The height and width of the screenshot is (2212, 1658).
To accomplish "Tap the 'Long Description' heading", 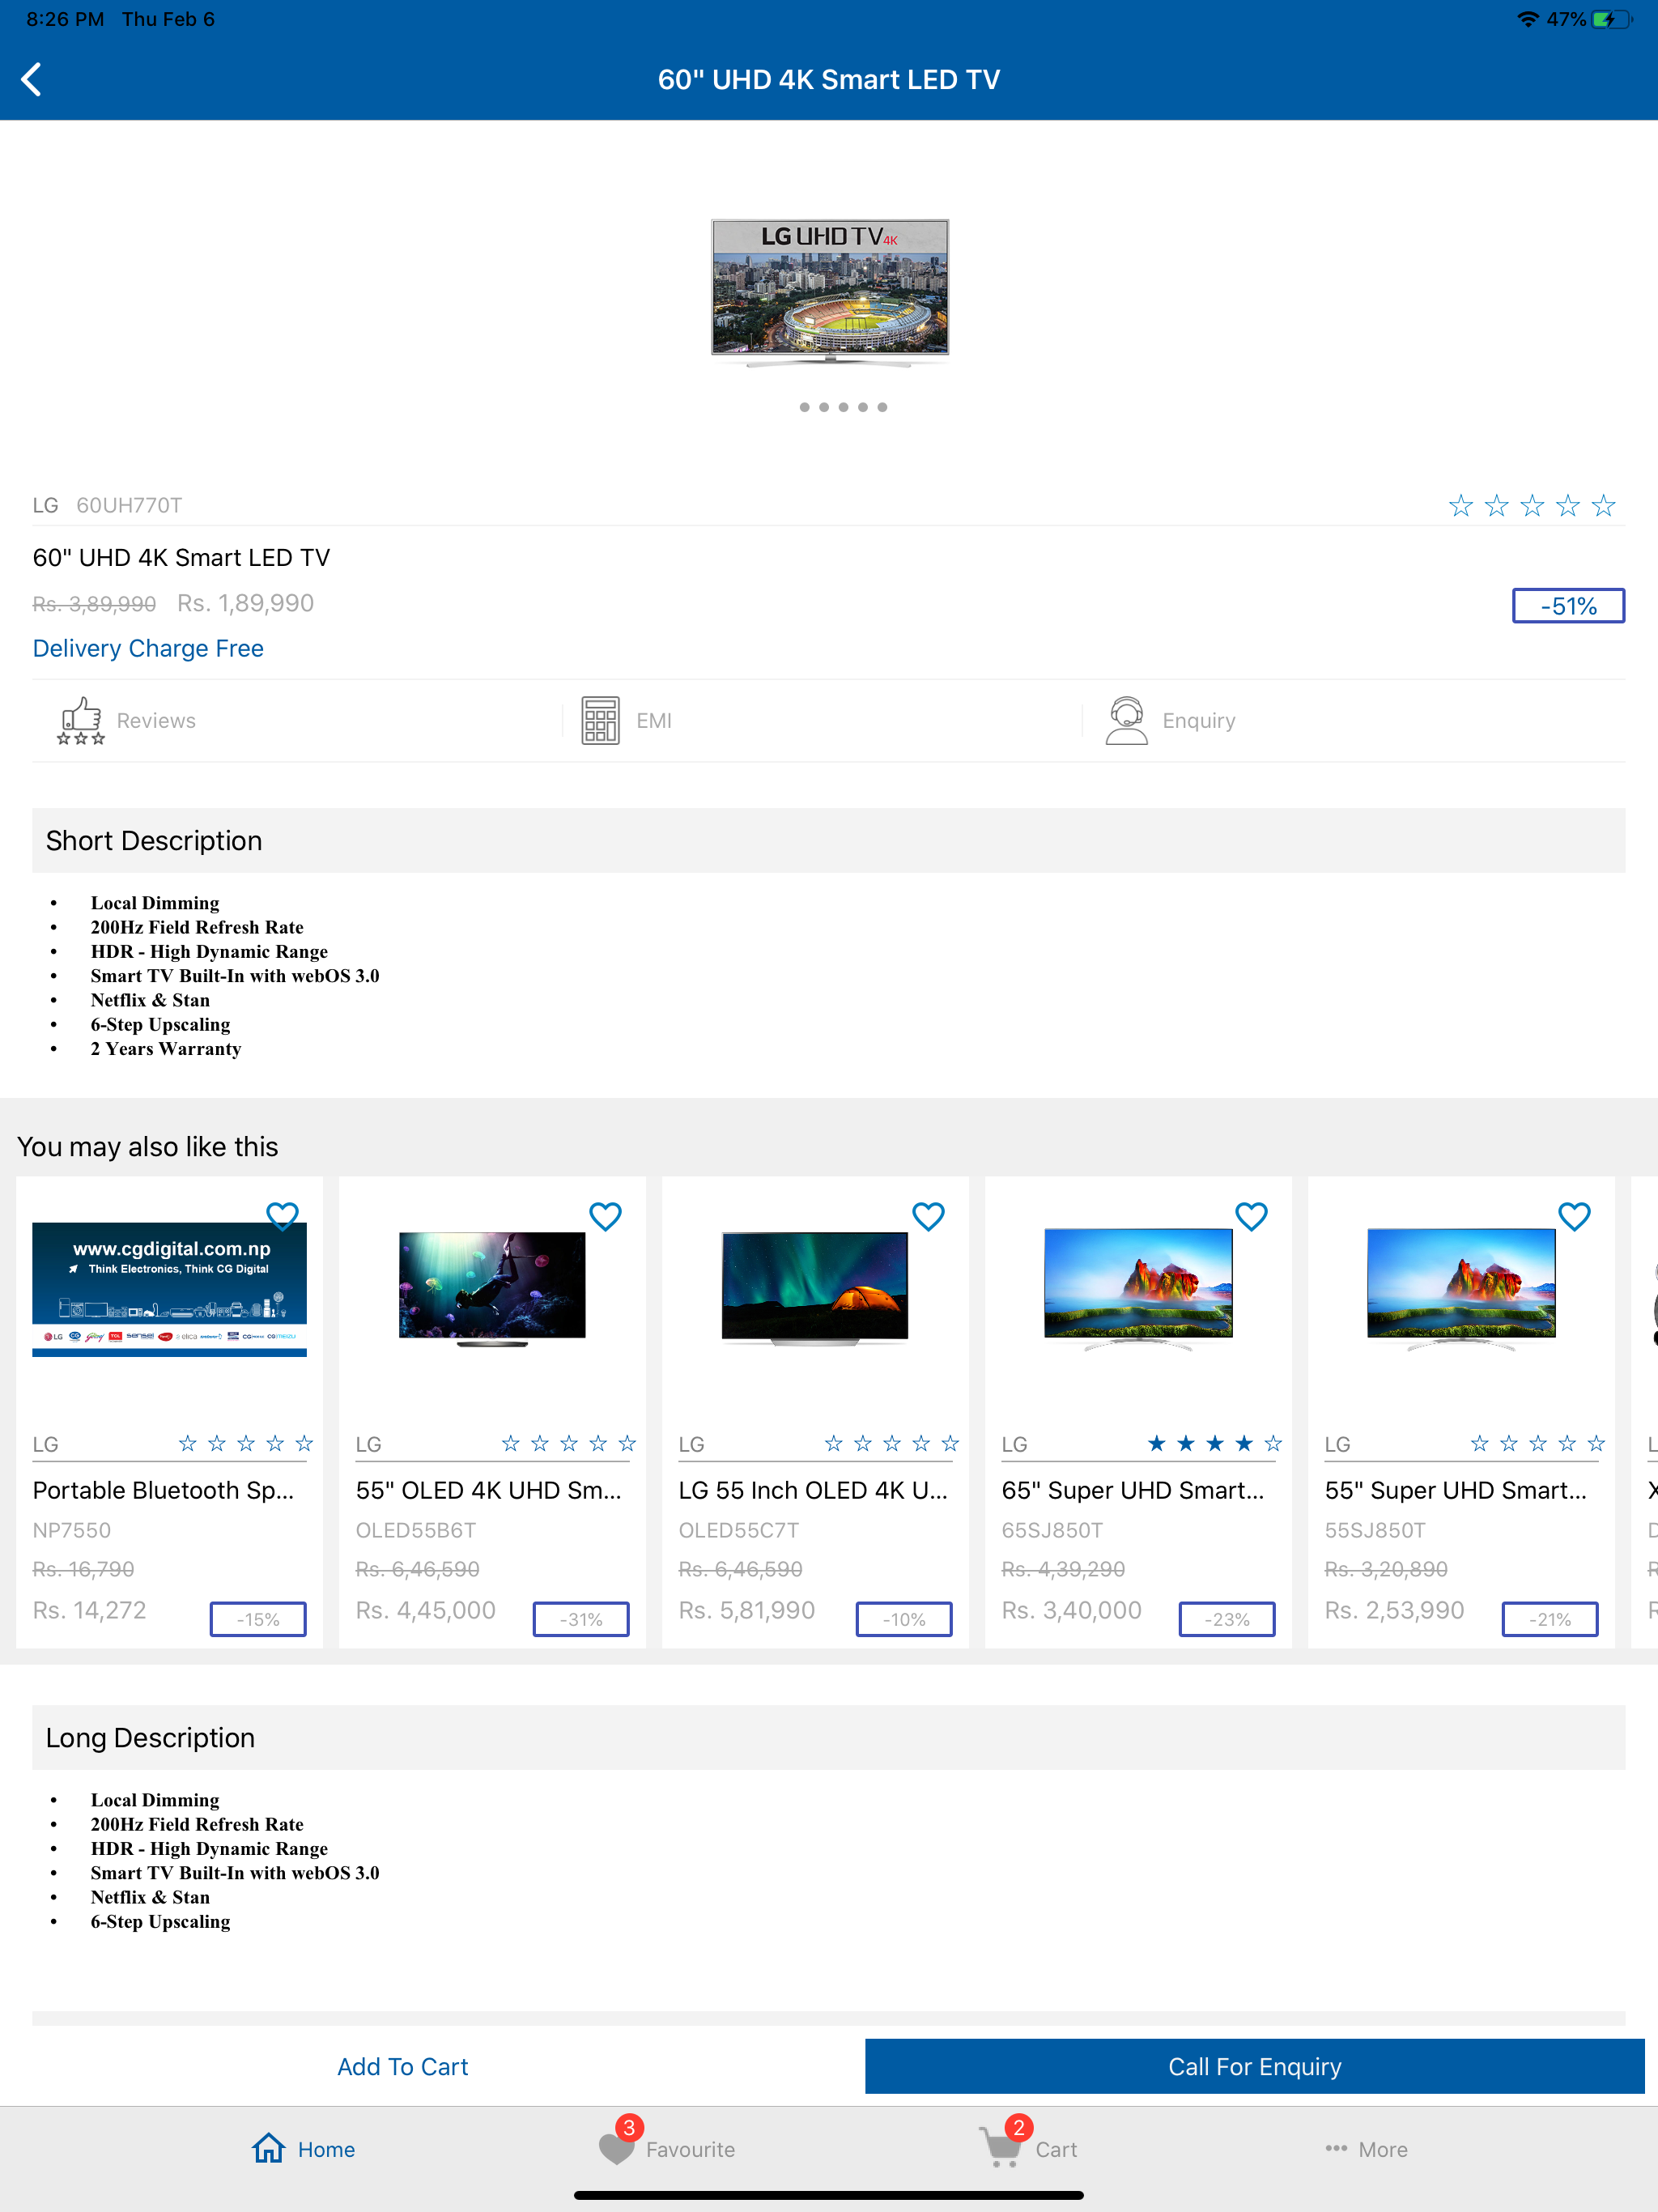I will [x=150, y=1738].
